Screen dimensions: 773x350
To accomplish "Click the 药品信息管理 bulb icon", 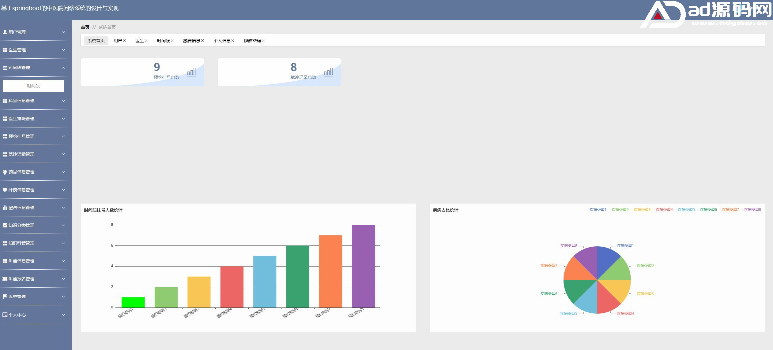I will point(5,172).
